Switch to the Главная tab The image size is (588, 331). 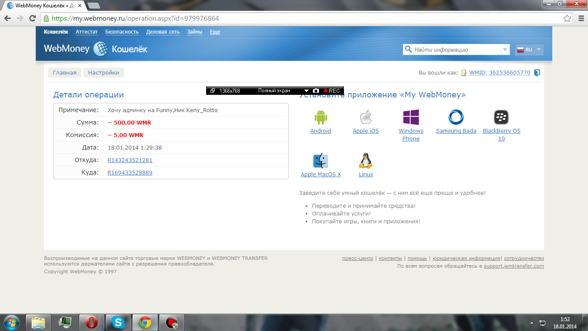[65, 72]
